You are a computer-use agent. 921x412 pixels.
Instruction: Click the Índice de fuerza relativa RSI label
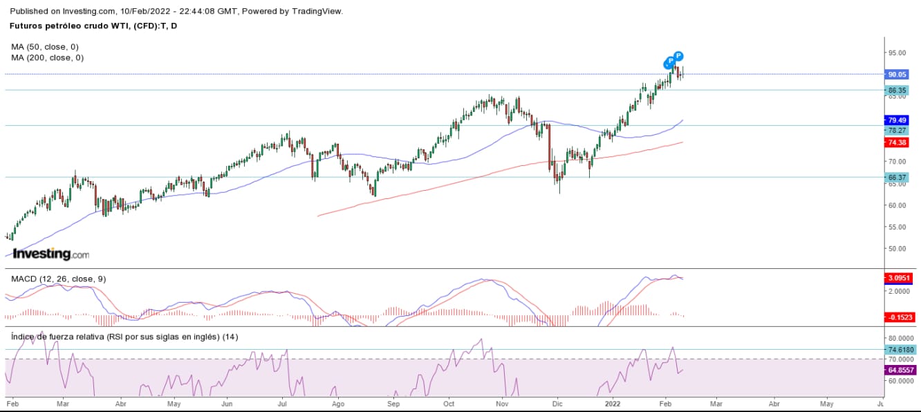[x=123, y=337]
